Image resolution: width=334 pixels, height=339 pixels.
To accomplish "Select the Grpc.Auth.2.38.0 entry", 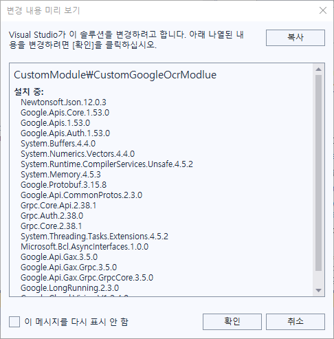I will (x=52, y=216).
